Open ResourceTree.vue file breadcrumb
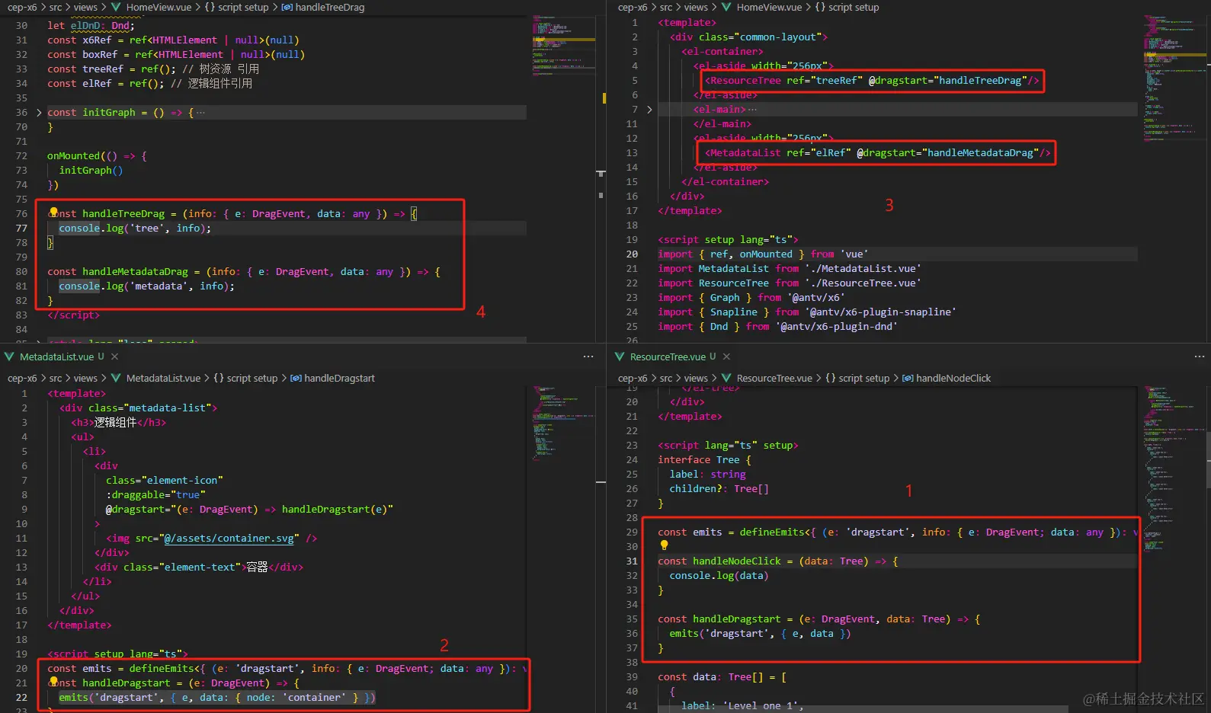This screenshot has width=1211, height=713. tap(774, 379)
